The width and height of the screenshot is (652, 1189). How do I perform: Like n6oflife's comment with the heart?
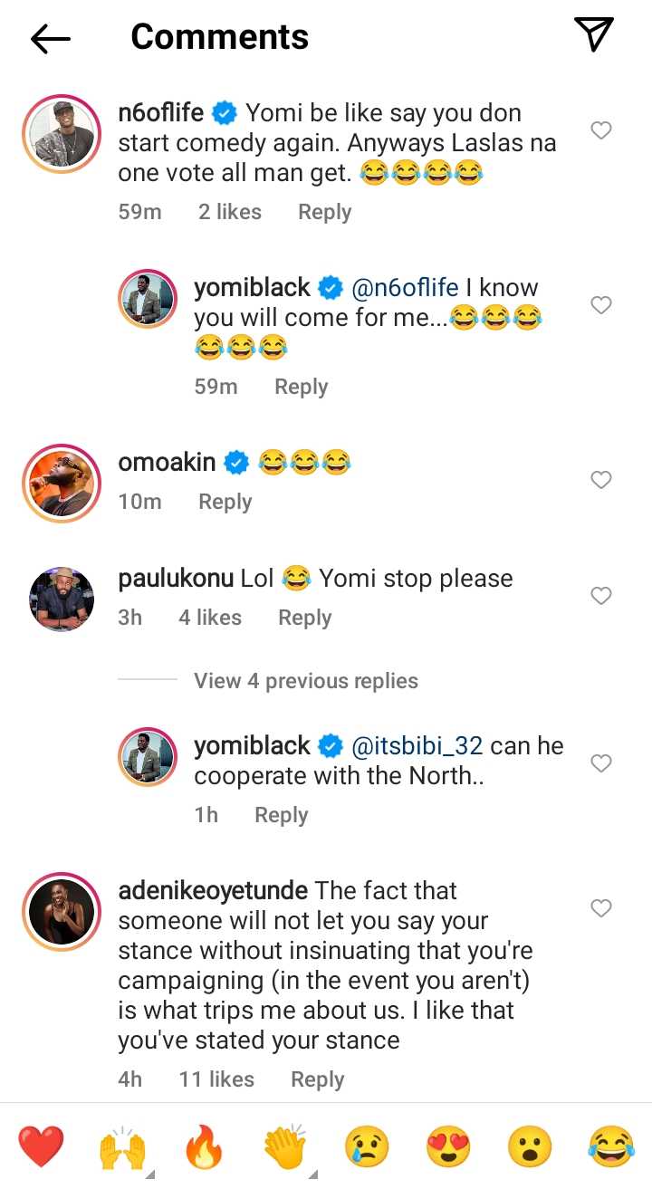click(601, 131)
